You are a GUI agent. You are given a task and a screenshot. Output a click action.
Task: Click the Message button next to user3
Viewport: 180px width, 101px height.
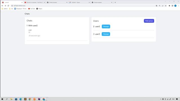coord(106,34)
